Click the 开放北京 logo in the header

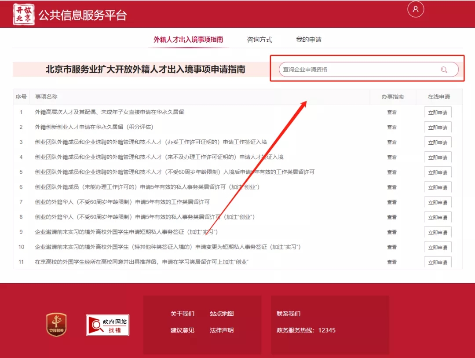(x=24, y=14)
